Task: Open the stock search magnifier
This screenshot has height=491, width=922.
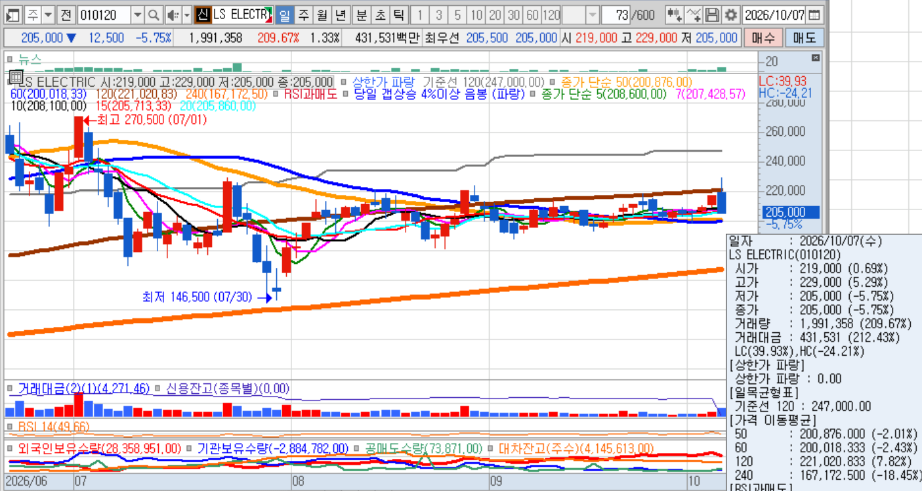Action: coord(154,14)
